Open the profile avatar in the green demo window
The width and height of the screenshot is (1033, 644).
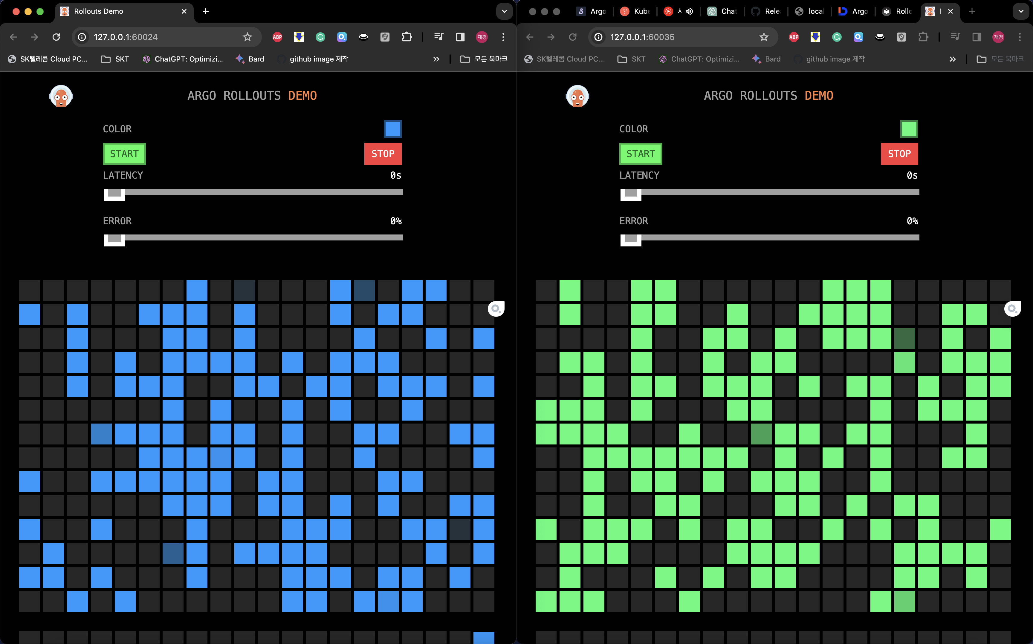click(999, 37)
